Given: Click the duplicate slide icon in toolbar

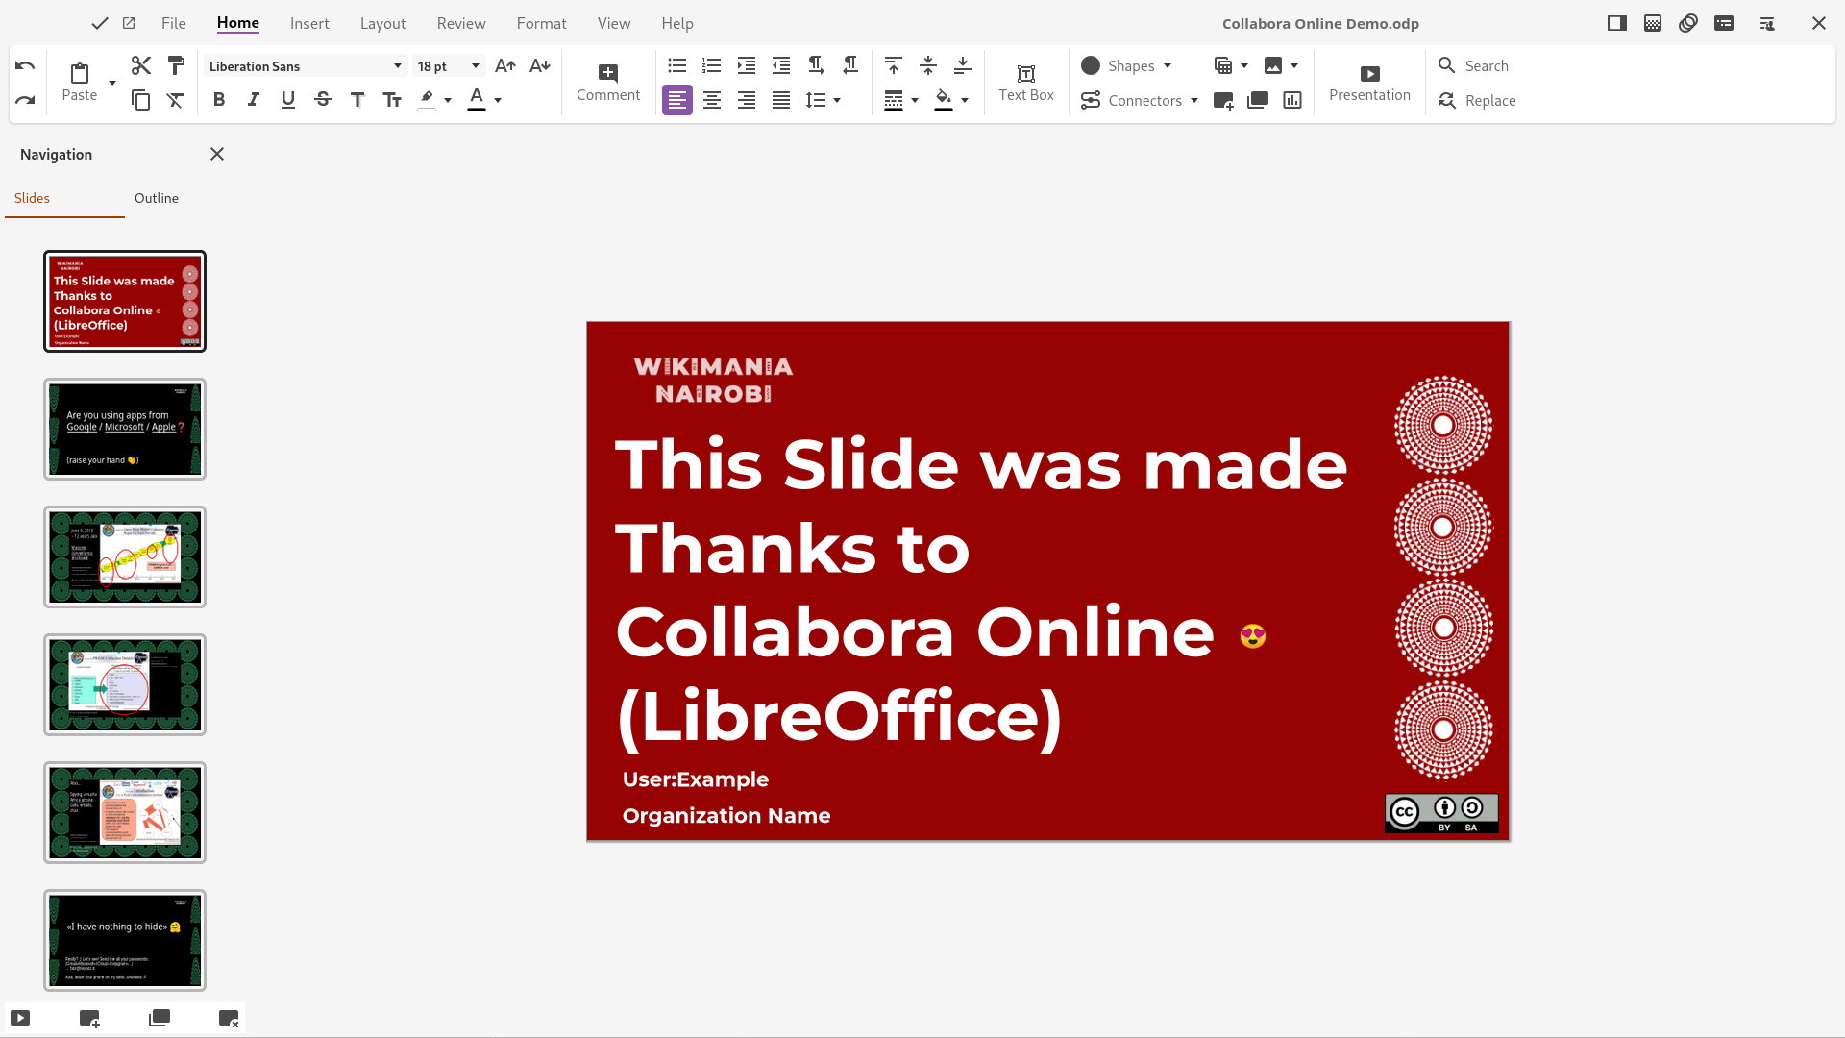Looking at the screenshot, I should coord(1258,100).
